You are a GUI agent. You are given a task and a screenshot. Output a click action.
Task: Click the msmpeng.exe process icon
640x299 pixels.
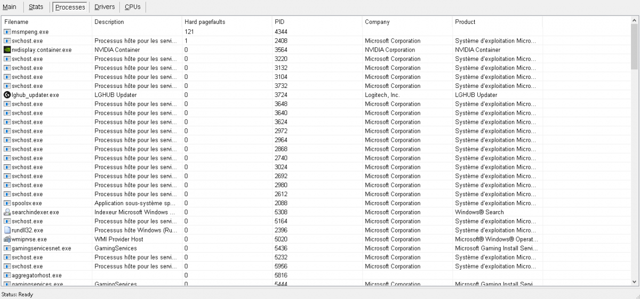pos(7,32)
